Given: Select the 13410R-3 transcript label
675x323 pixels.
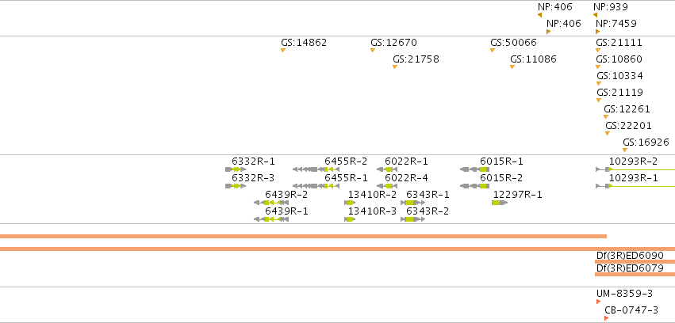Looking at the screenshot, I should (x=372, y=211).
